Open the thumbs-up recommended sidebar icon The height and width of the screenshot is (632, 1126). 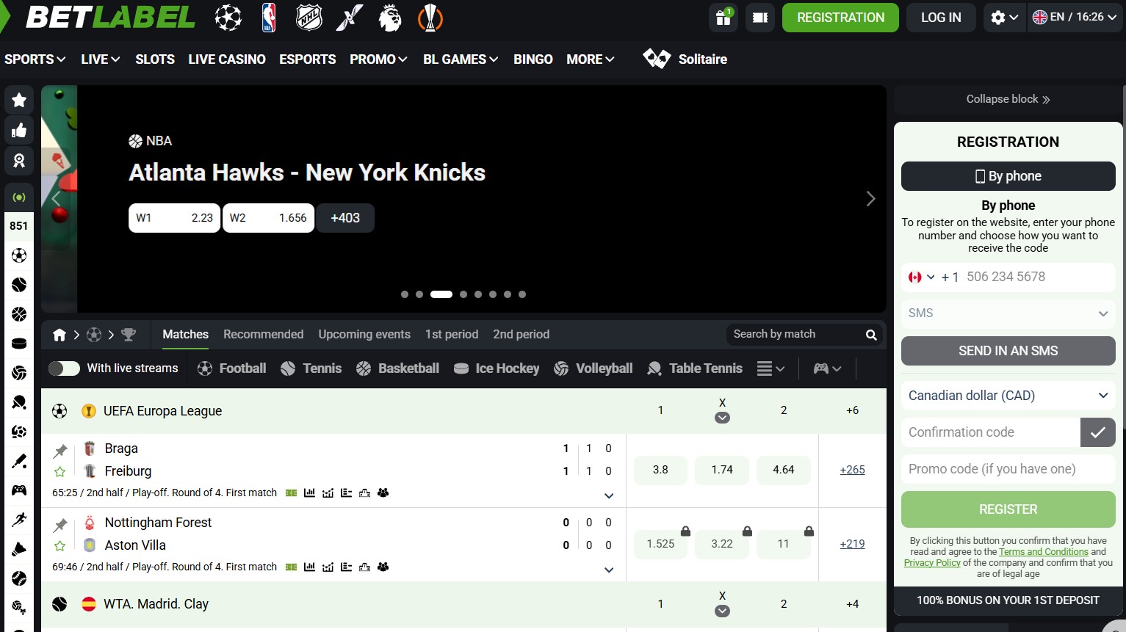coord(19,131)
